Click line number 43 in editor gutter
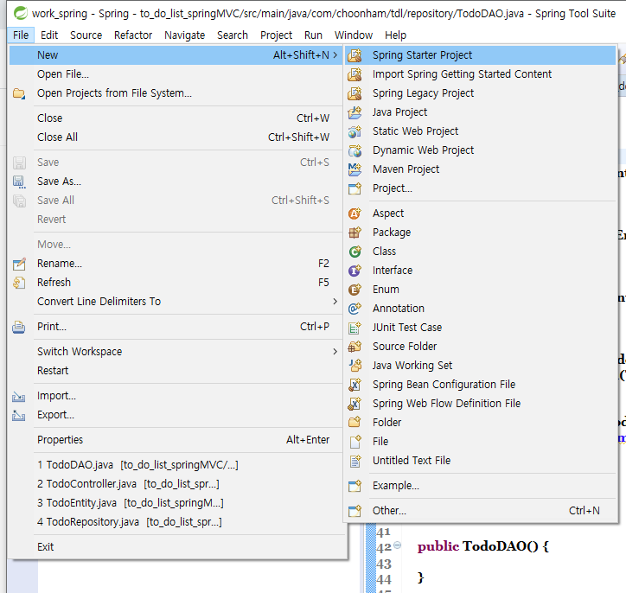The width and height of the screenshot is (626, 593). coord(384,564)
